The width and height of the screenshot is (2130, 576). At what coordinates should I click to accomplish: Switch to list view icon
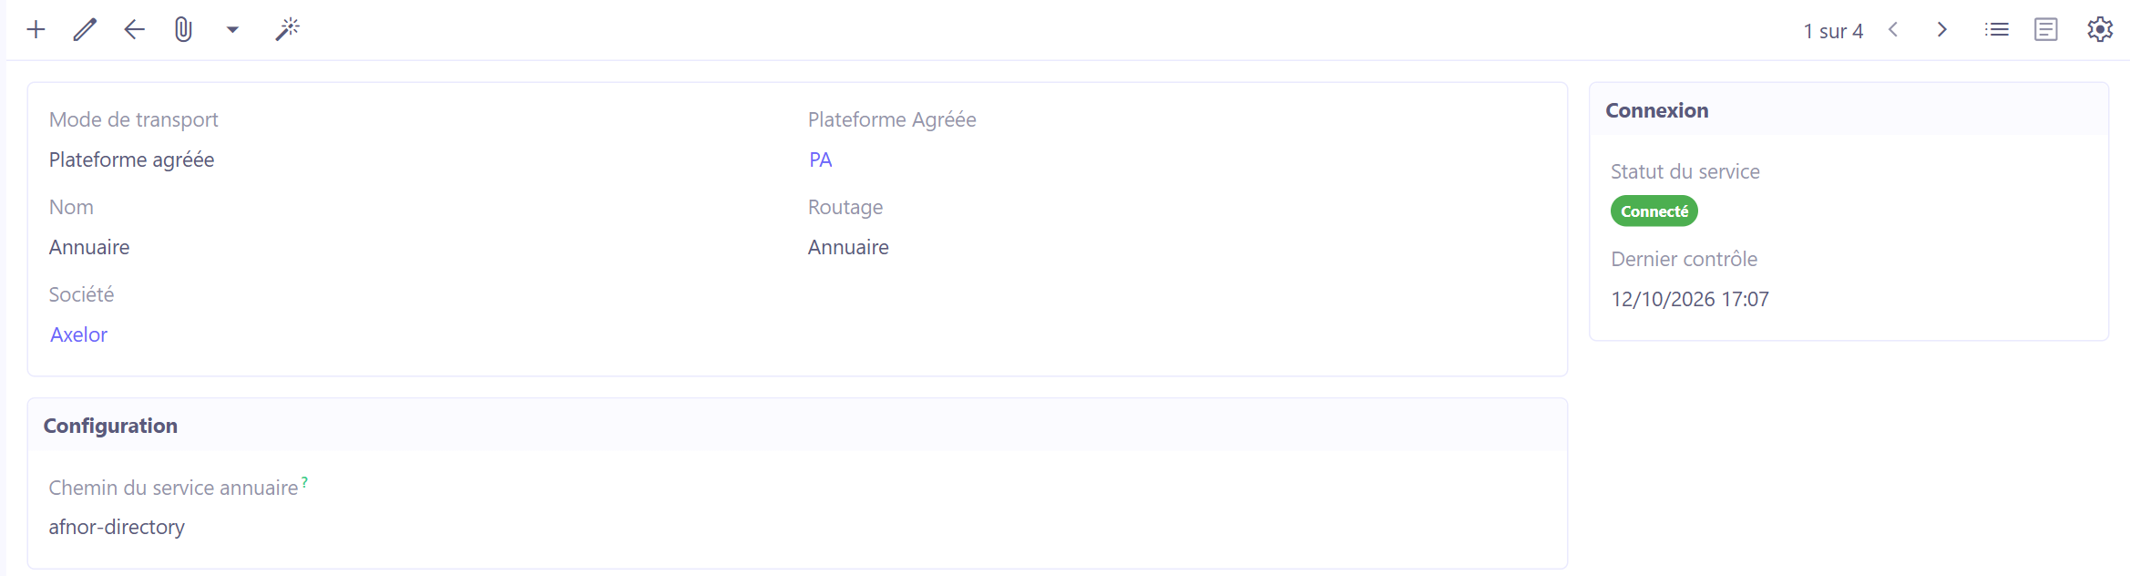tap(1997, 30)
